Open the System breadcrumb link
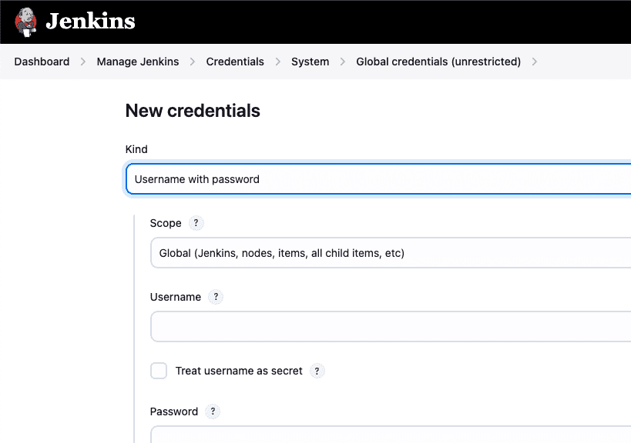Image resolution: width=631 pixels, height=443 pixels. 310,62
